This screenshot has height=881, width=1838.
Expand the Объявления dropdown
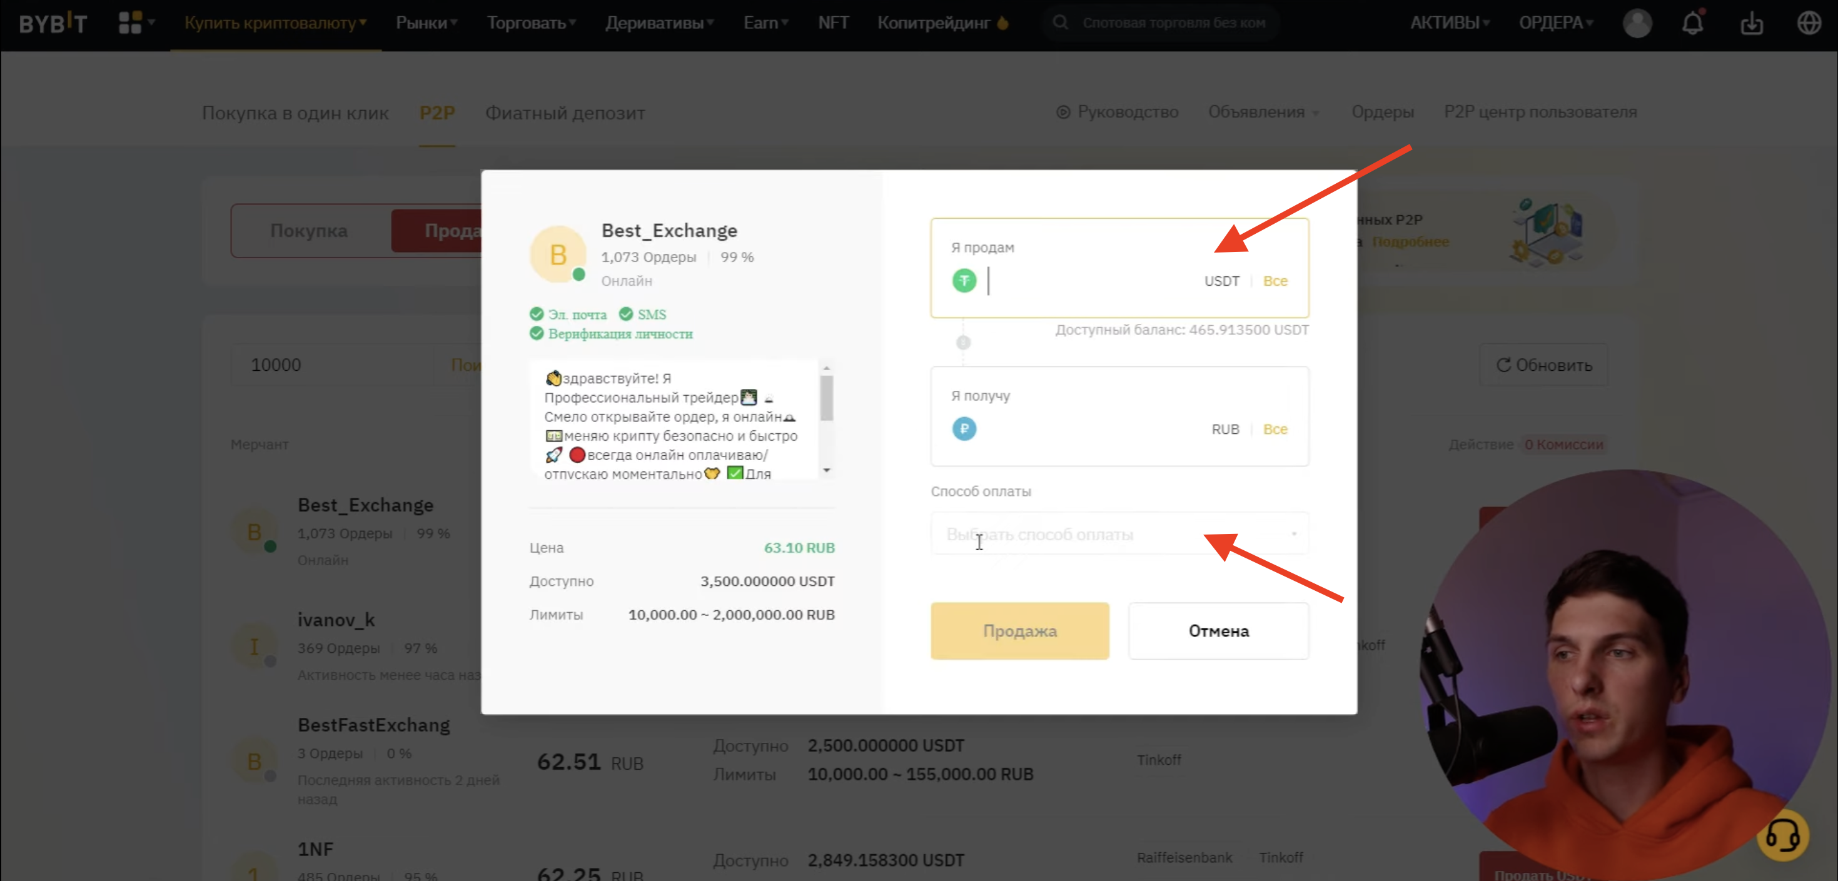(1264, 112)
